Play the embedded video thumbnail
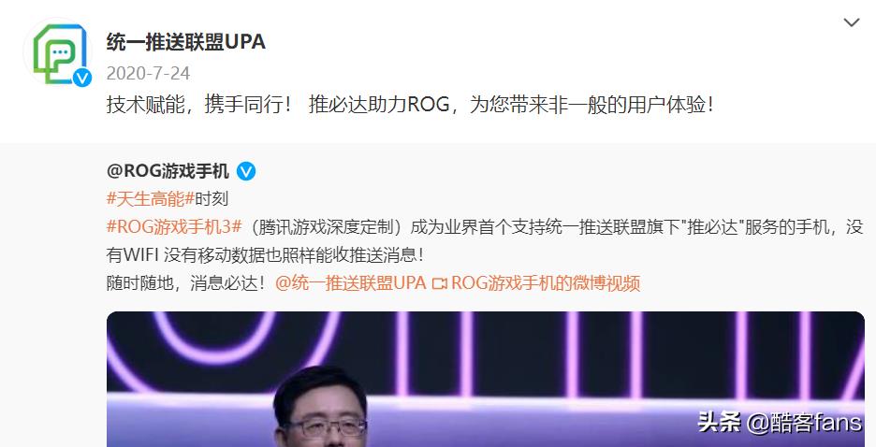876x447 pixels. [x=485, y=379]
